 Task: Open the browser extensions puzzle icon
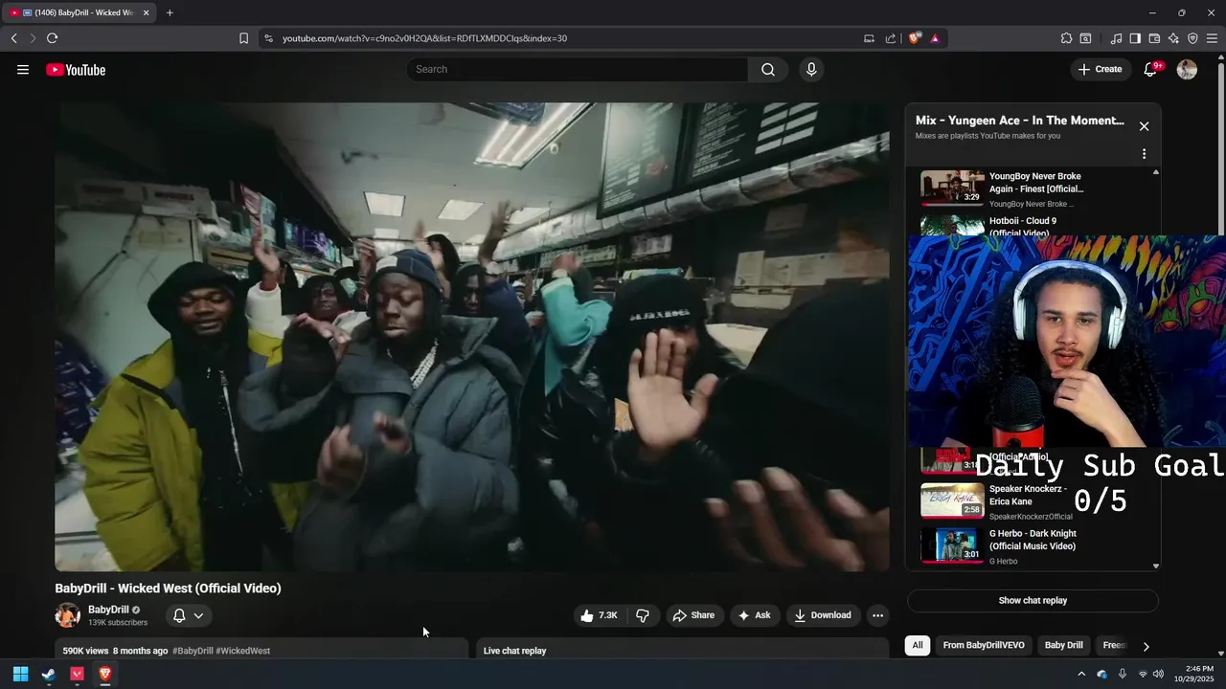pos(1066,38)
